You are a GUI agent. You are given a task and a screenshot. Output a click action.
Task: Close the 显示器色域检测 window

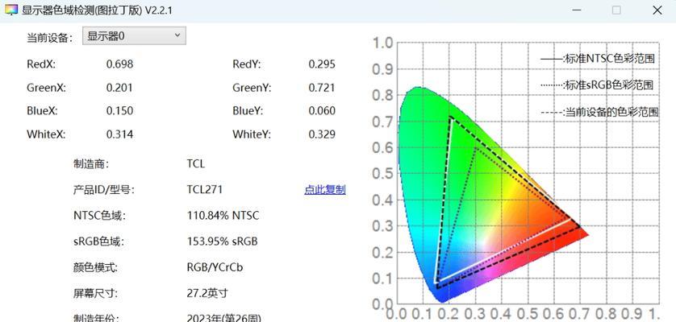tap(657, 10)
